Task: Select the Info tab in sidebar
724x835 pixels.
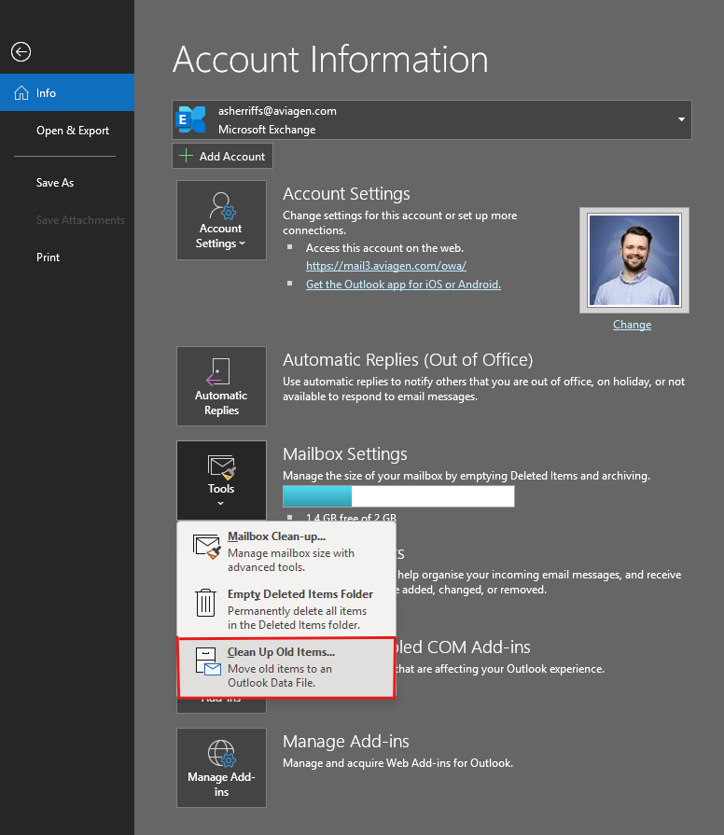Action: pos(66,93)
